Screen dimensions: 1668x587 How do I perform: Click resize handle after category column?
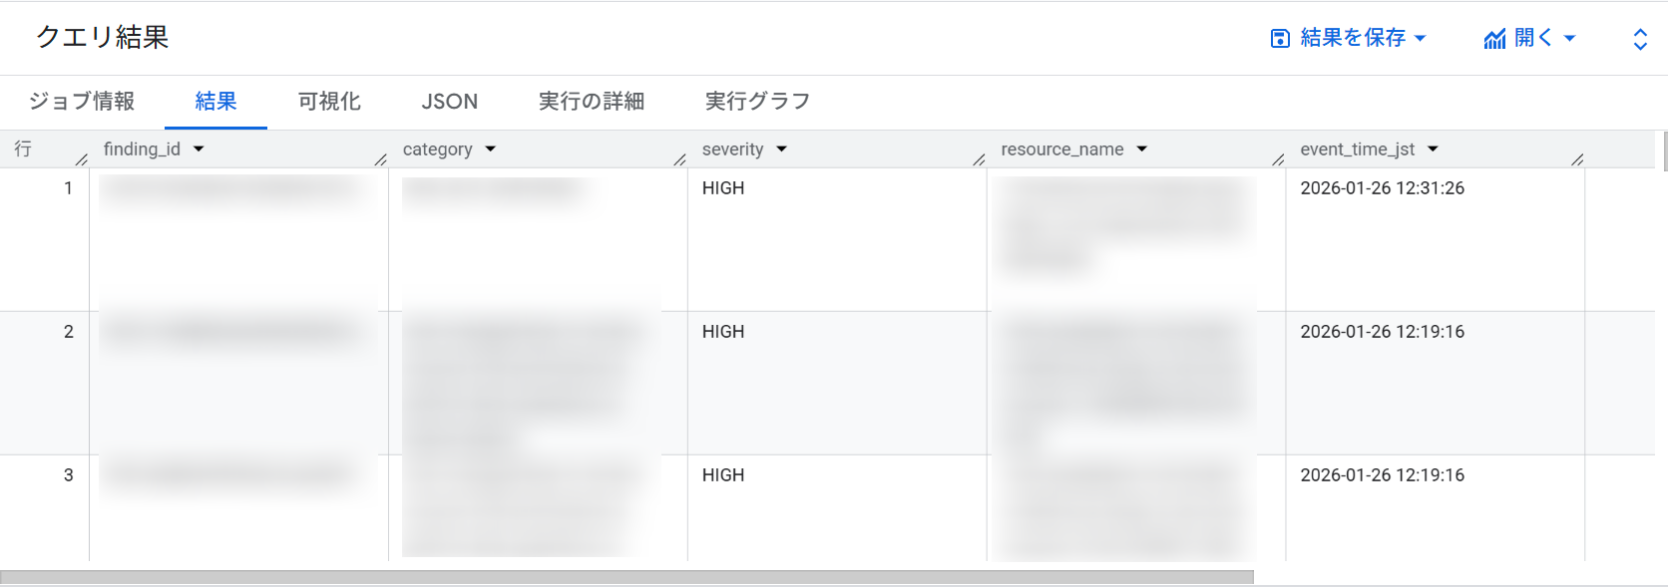tap(679, 159)
